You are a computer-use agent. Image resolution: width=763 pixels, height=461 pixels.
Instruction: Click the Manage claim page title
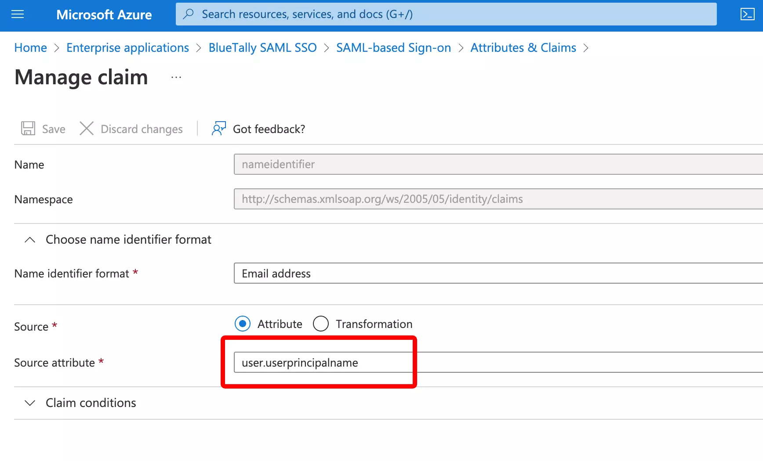(x=81, y=77)
